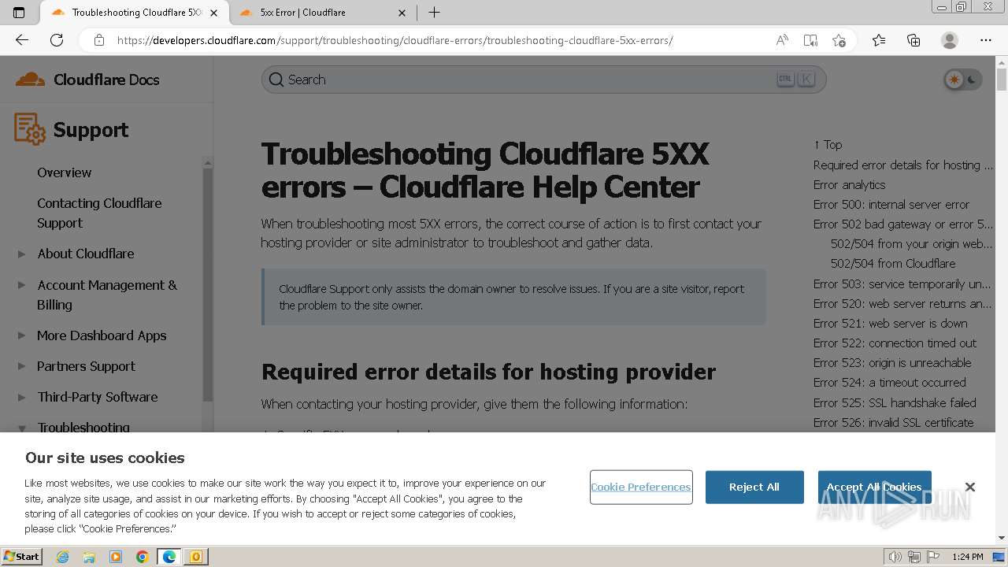Activate the Read aloud icon
The image size is (1008, 567).
point(782,40)
